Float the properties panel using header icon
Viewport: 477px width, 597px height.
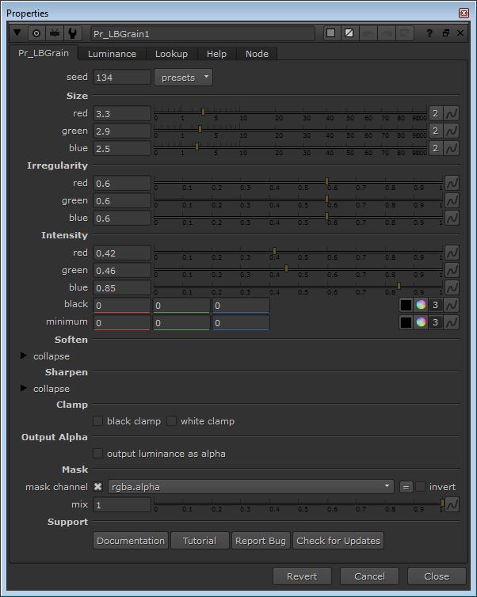tap(445, 33)
